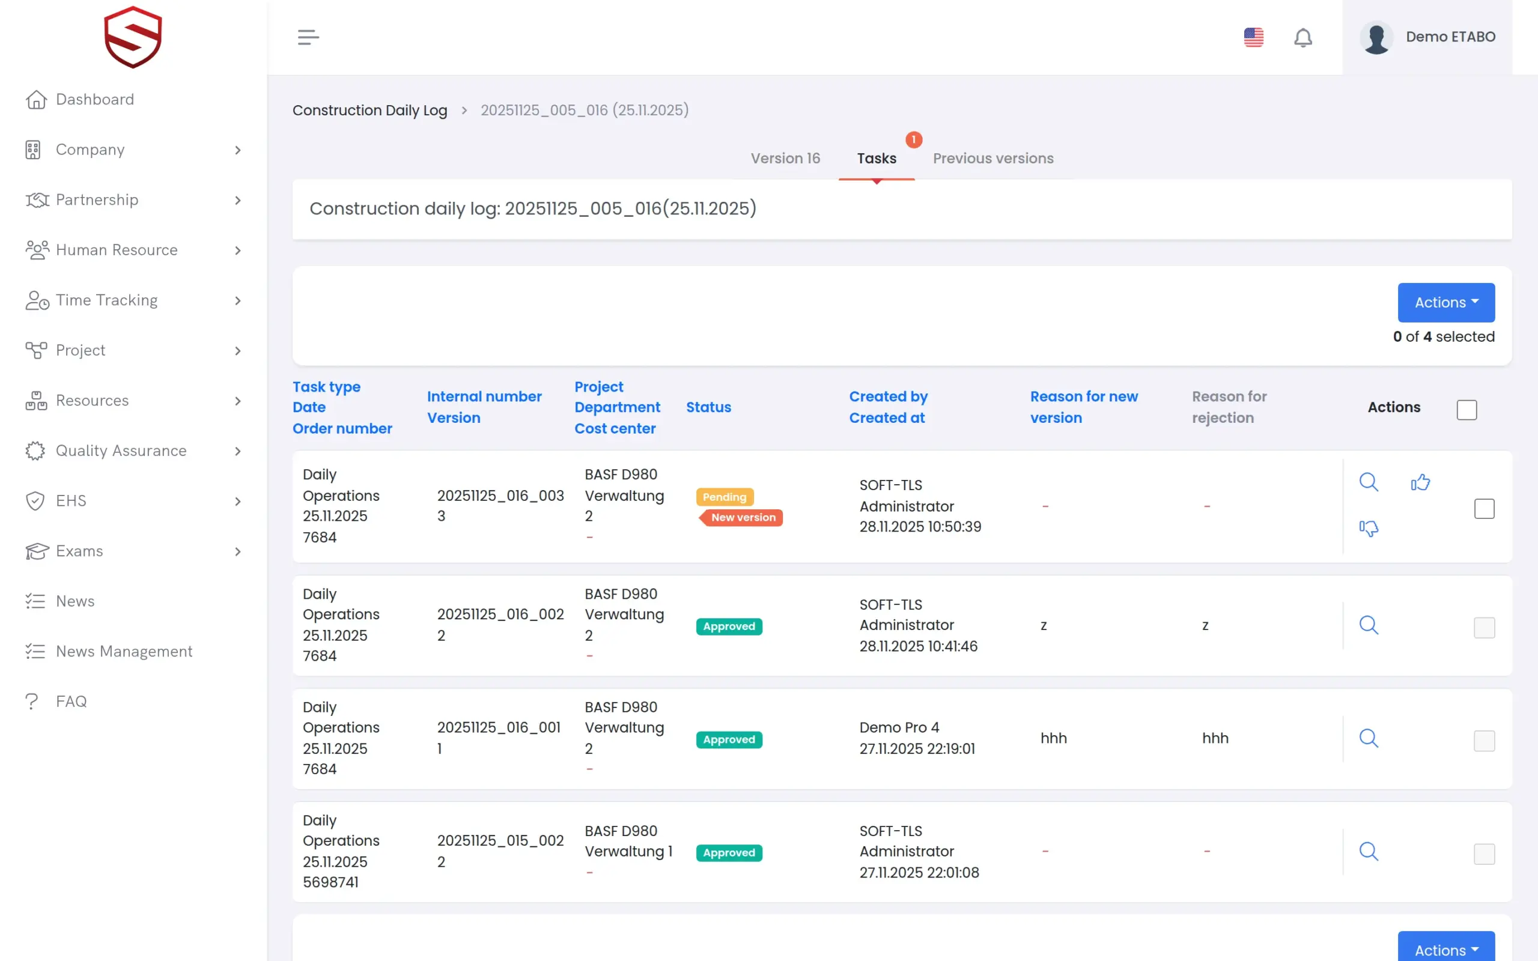Sort by Task type column header

[326, 386]
